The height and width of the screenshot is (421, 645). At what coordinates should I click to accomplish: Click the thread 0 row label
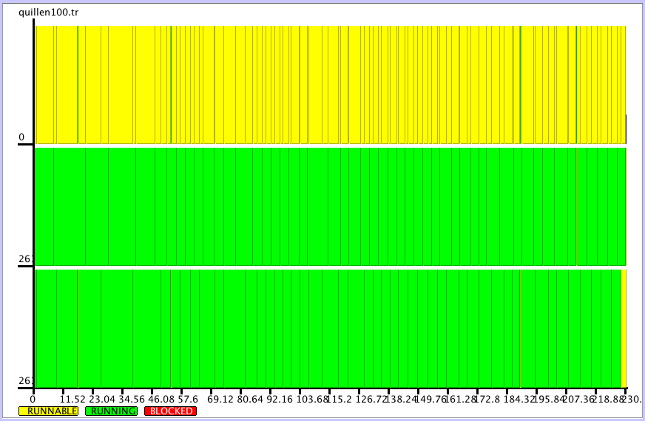pyautogui.click(x=21, y=137)
